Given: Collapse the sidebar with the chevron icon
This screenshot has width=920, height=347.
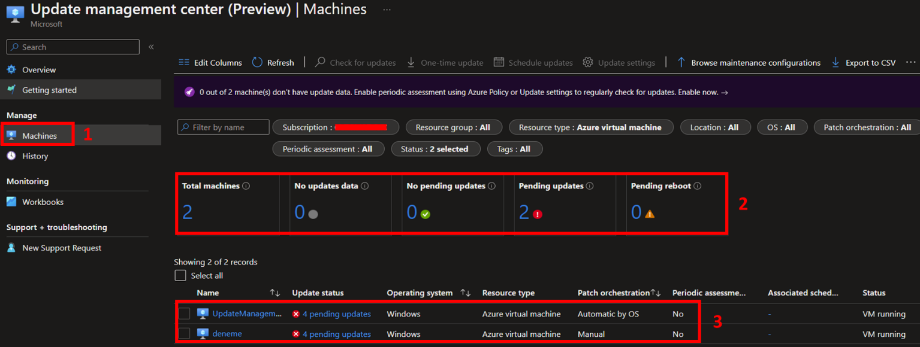Looking at the screenshot, I should click(x=151, y=47).
